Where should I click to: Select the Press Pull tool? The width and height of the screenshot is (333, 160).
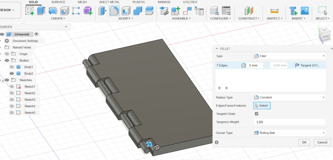[x=102, y=11]
